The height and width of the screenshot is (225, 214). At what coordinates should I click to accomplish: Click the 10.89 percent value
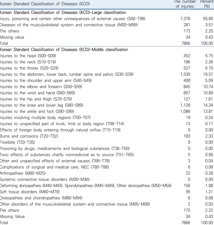[208, 93]
